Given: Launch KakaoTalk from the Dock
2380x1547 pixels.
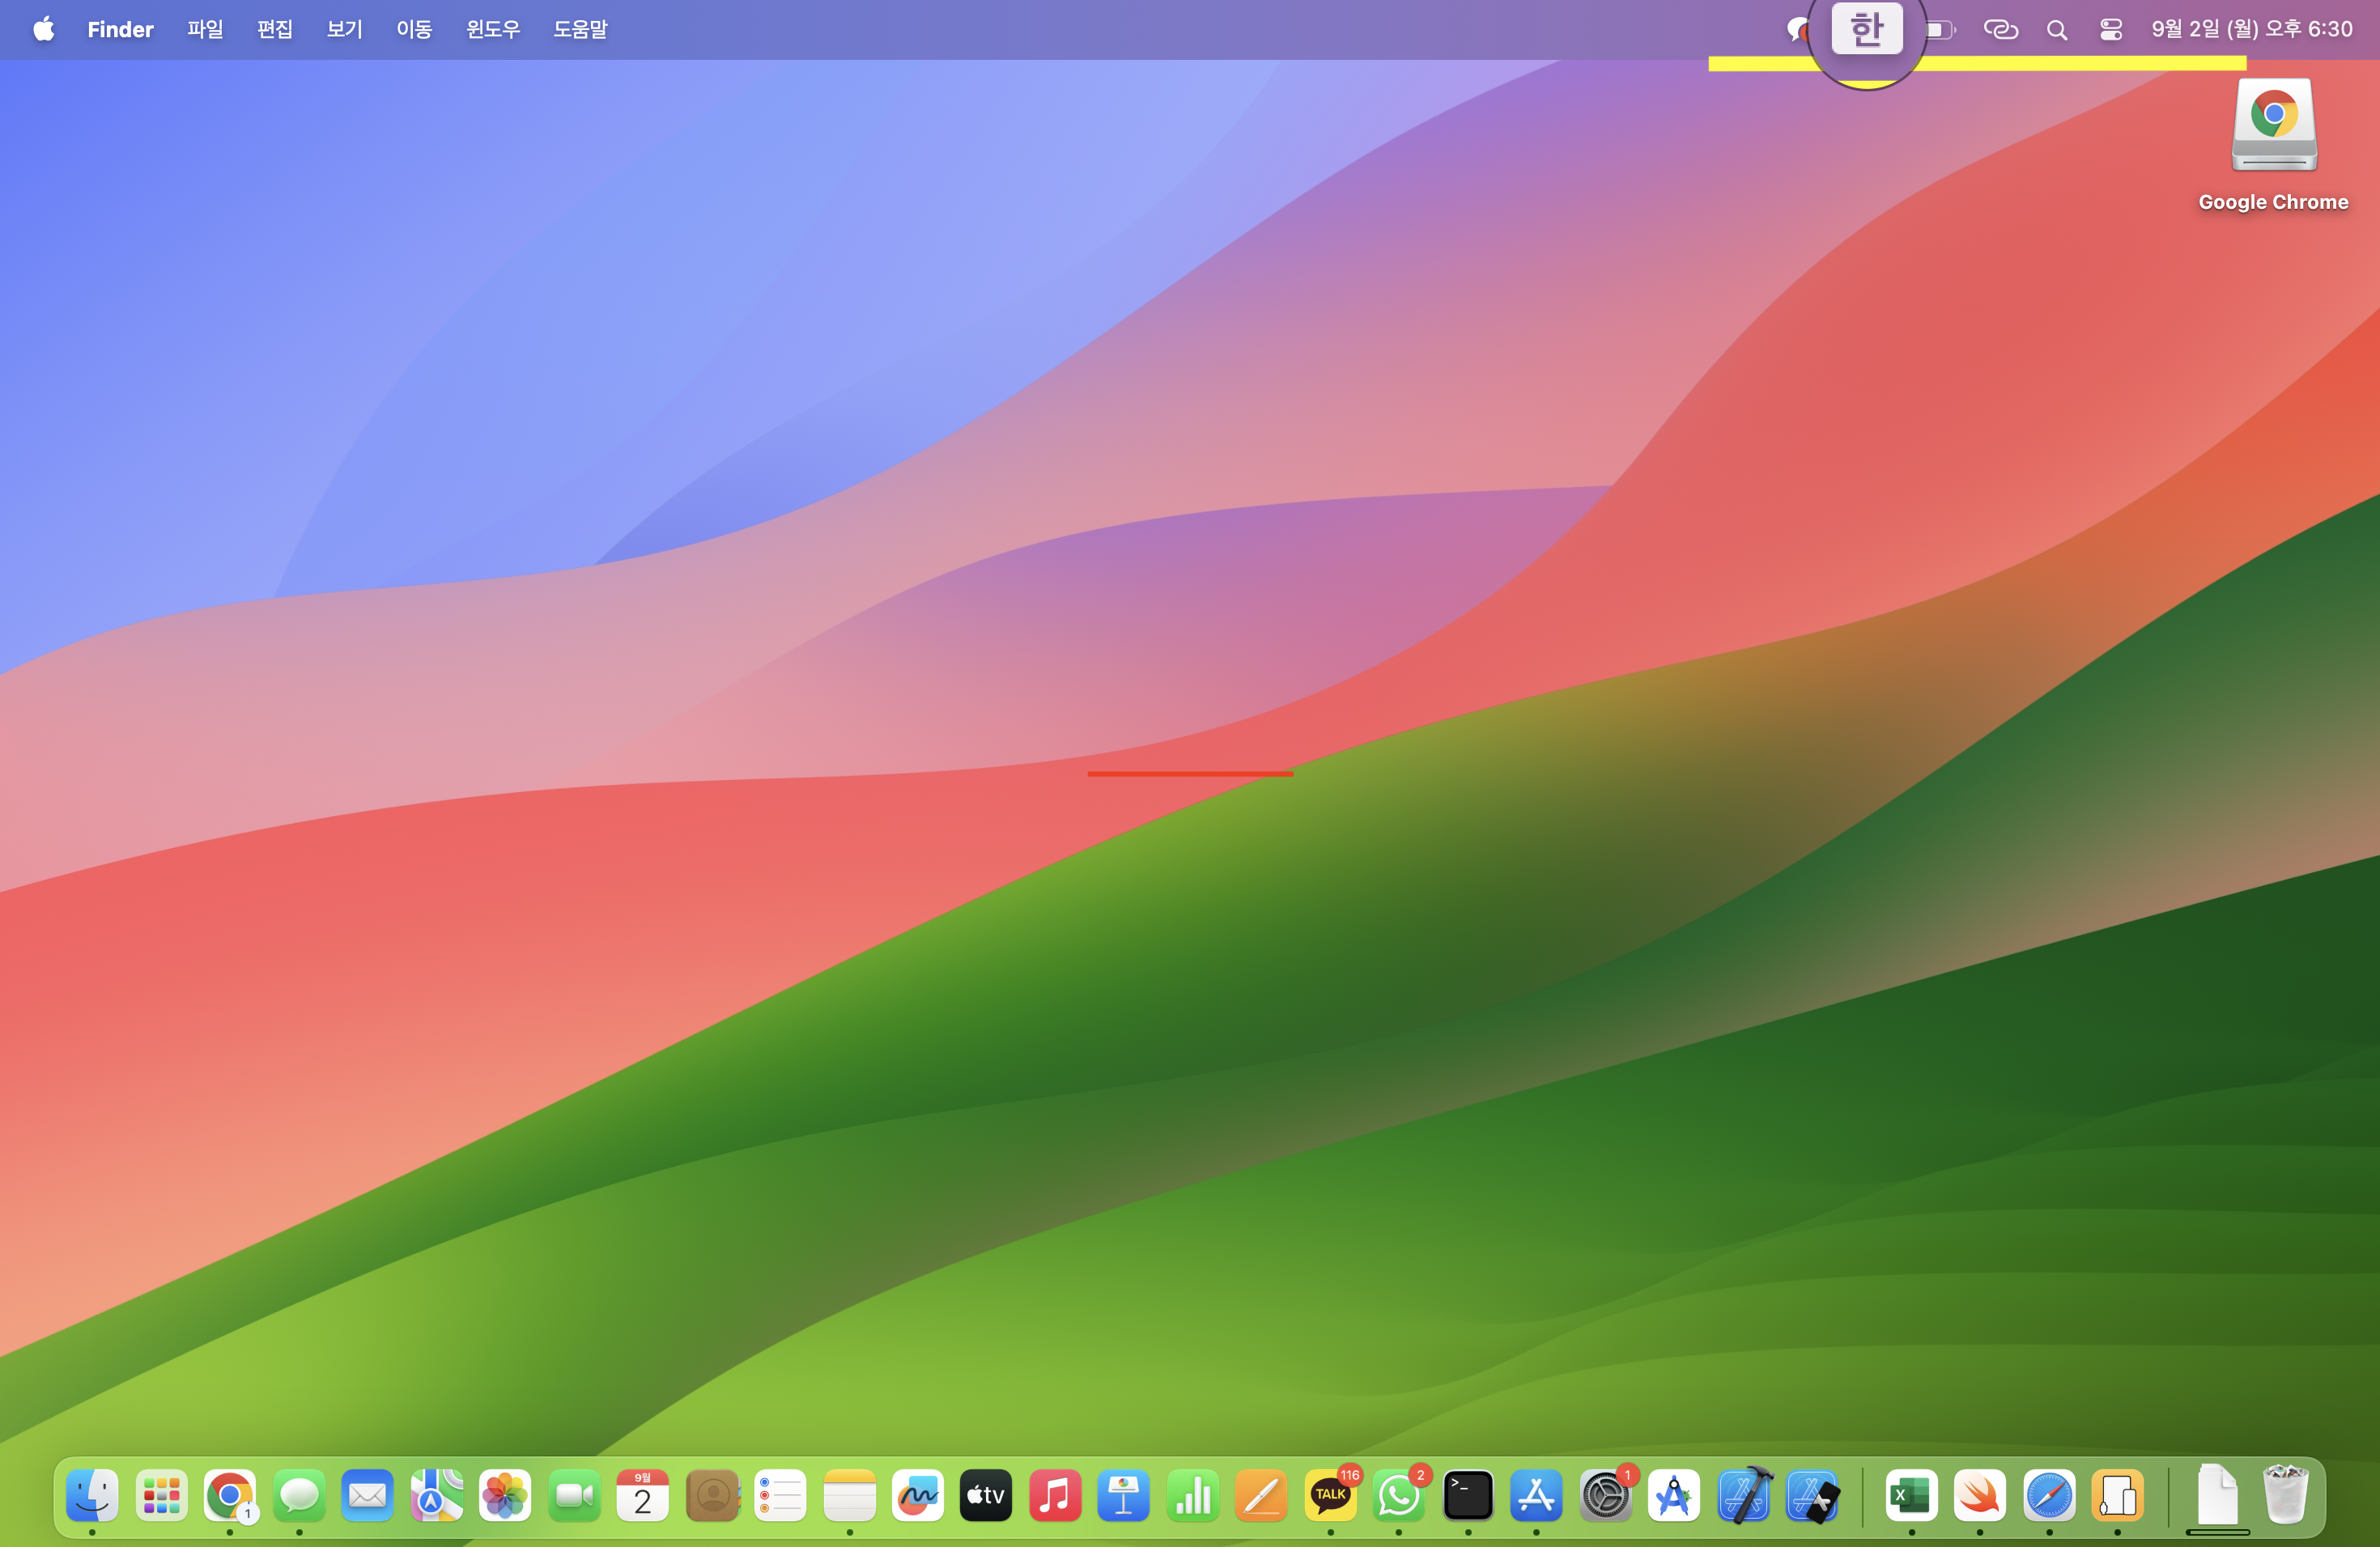Looking at the screenshot, I should [x=1330, y=1496].
